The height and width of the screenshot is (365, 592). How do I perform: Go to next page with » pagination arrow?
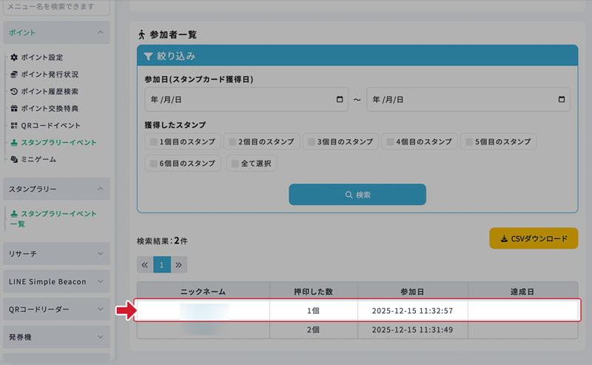tap(179, 264)
